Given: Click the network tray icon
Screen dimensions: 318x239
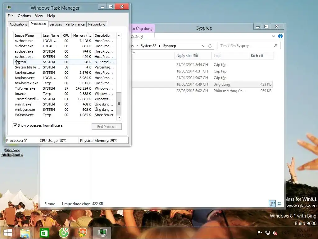Looking at the screenshot, I should (267, 233).
